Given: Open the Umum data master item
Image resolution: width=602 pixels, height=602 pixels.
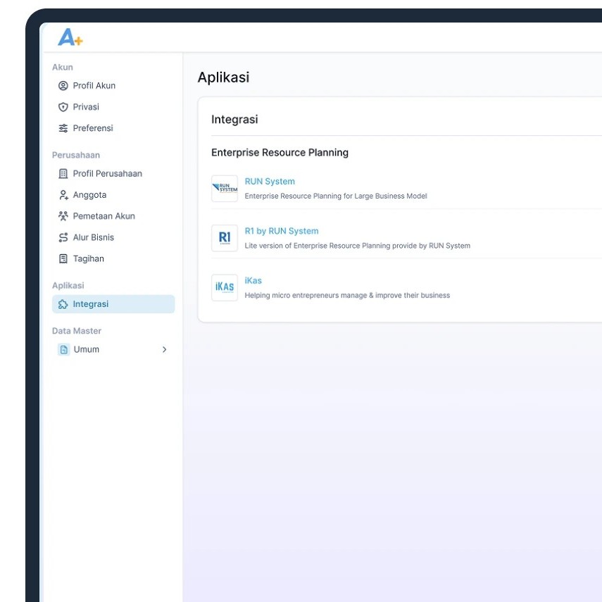Looking at the screenshot, I should click(x=87, y=349).
